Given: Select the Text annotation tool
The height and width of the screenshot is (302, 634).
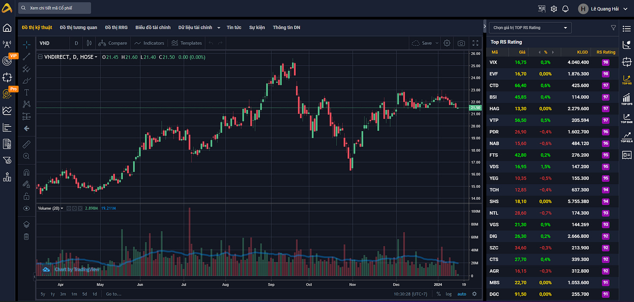Looking at the screenshot, I should (x=27, y=92).
